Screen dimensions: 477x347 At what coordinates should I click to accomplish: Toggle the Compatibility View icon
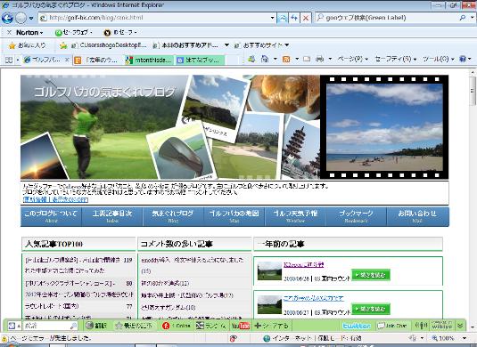283,18
